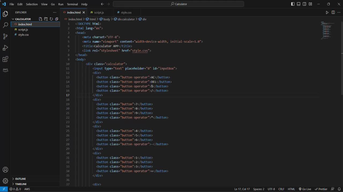Open Run and Debug view
This screenshot has width=343, height=192.
(5, 48)
